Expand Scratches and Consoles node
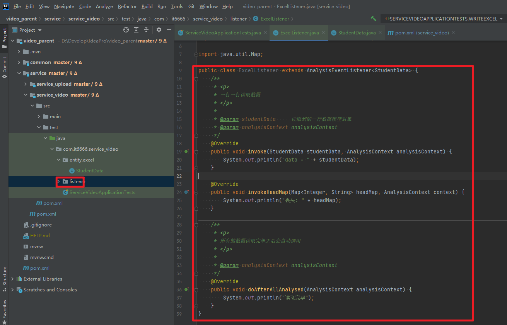 (x=13, y=289)
